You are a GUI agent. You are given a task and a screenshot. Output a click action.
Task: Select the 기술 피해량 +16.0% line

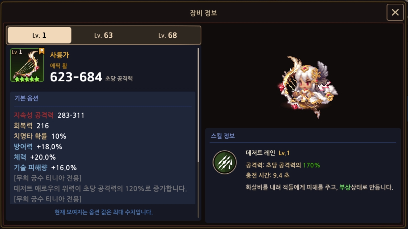click(x=45, y=168)
